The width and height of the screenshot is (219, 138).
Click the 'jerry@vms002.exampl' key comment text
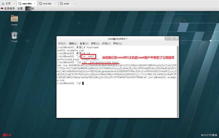click(162, 77)
